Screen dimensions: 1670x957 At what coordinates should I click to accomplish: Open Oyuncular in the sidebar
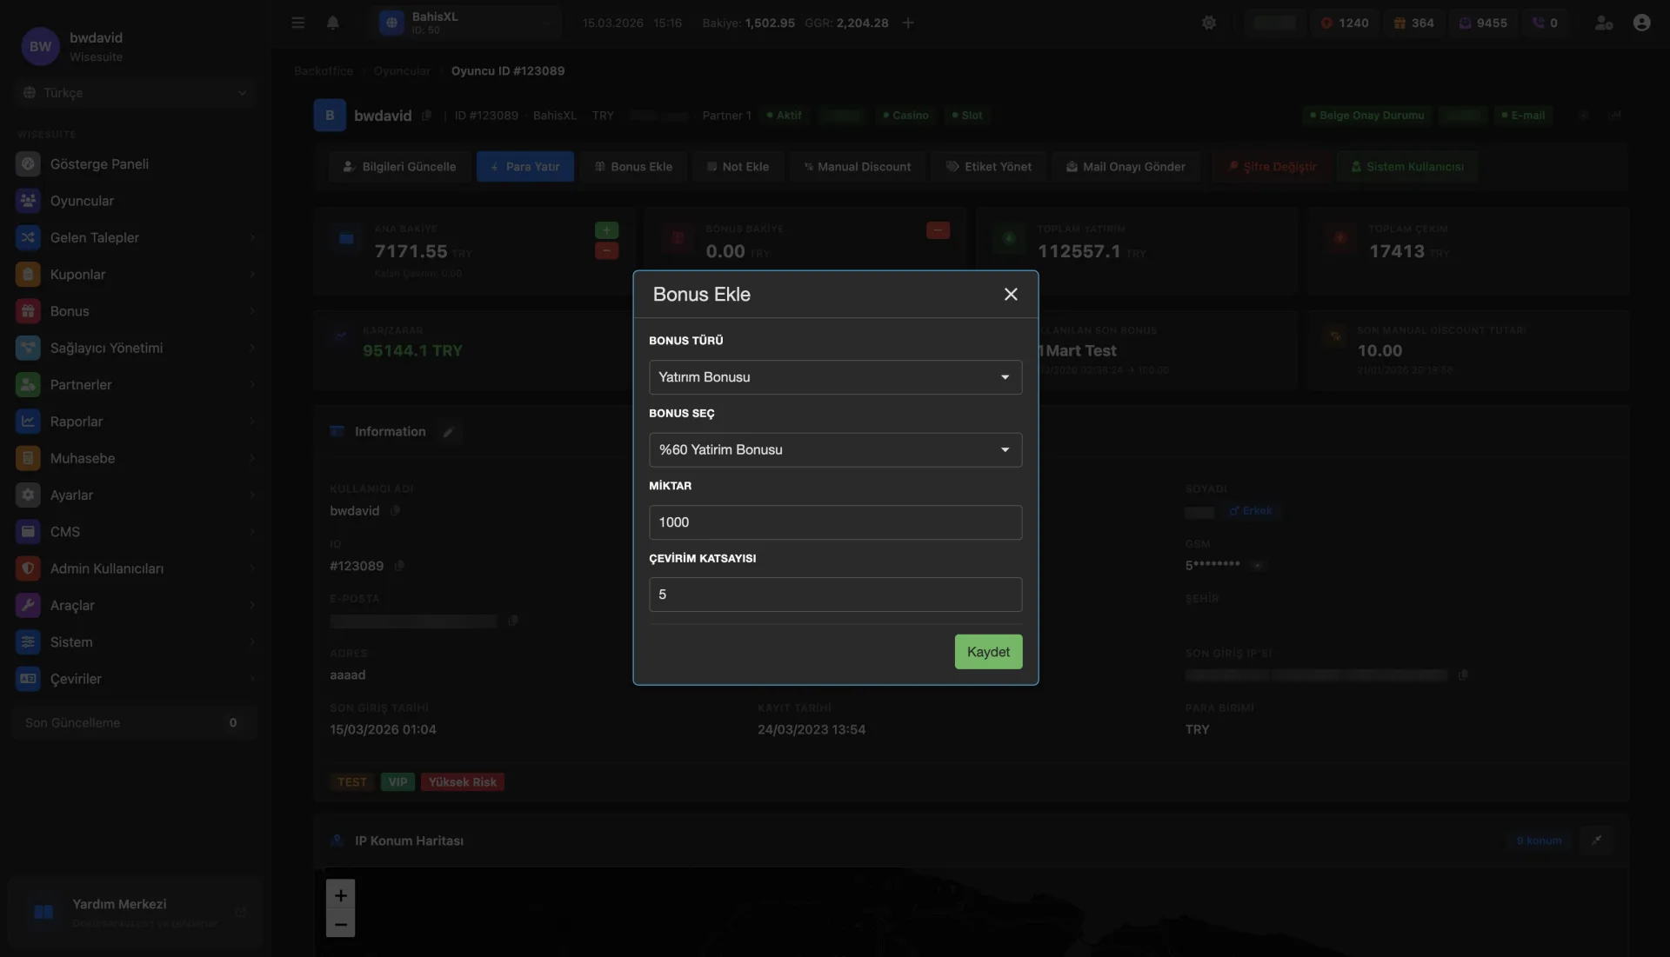[x=82, y=201]
